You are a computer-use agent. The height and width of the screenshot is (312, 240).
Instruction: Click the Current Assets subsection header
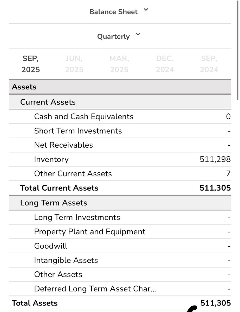120,102
